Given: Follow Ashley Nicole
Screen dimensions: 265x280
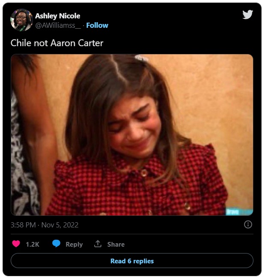Looking at the screenshot, I should [x=97, y=25].
